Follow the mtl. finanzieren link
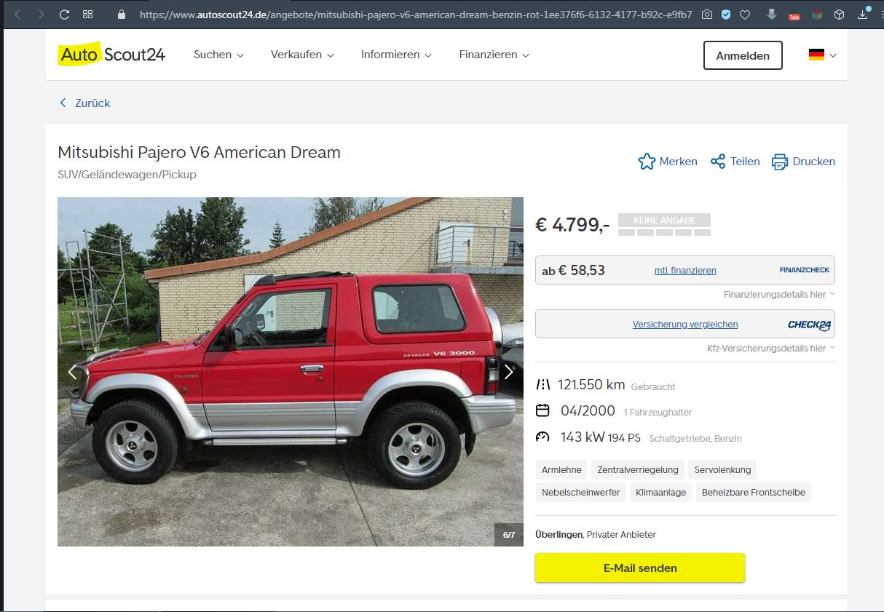884x612 pixels. pos(685,271)
